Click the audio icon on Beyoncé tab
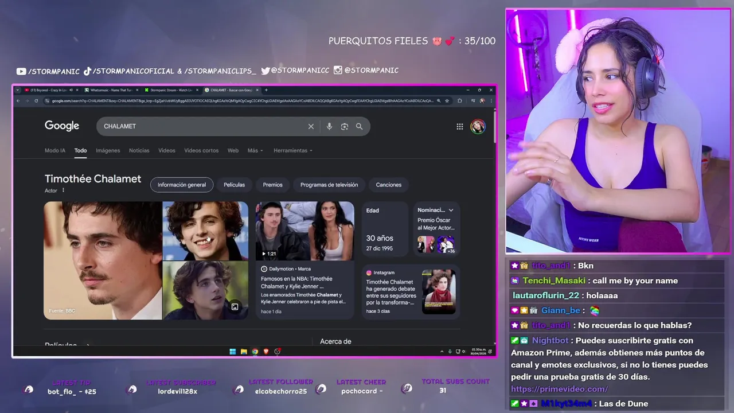The width and height of the screenshot is (734, 413). 71,90
